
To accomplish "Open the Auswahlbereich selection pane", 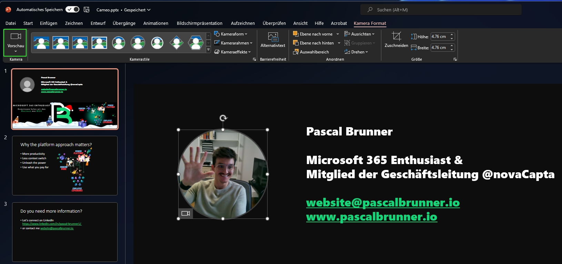I will point(311,52).
